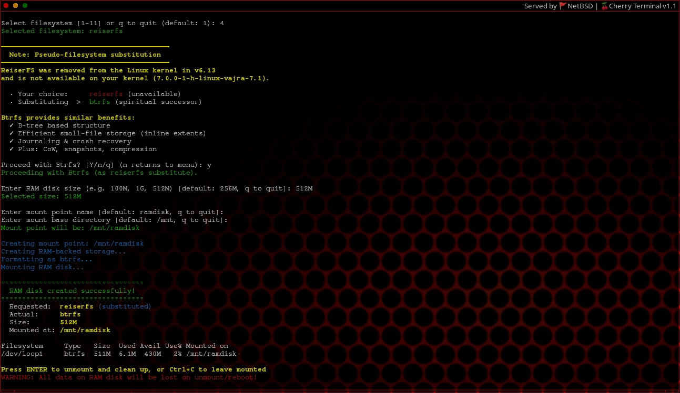
Task: Click the 'Btrfs provides similar benefits:' line
Action: tap(68, 118)
